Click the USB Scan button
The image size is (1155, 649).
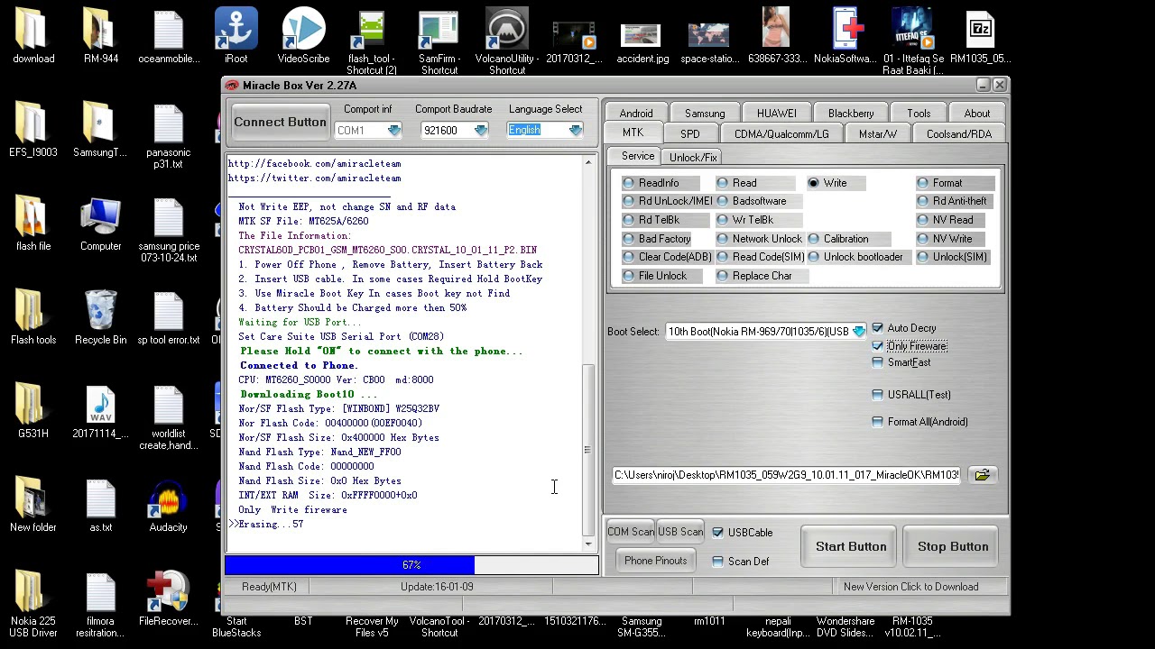[x=680, y=532]
